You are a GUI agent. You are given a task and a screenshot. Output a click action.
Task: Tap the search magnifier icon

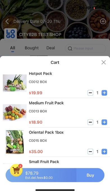[x=70, y=48]
